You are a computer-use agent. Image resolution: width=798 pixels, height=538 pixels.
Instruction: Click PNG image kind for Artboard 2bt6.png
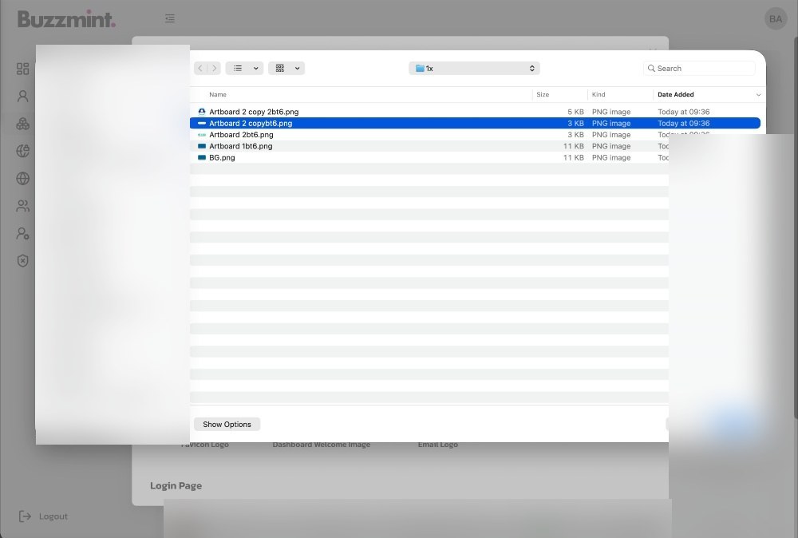611,135
